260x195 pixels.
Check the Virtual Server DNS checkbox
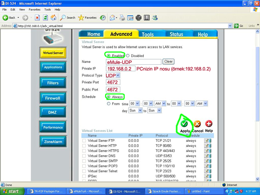click(x=84, y=156)
